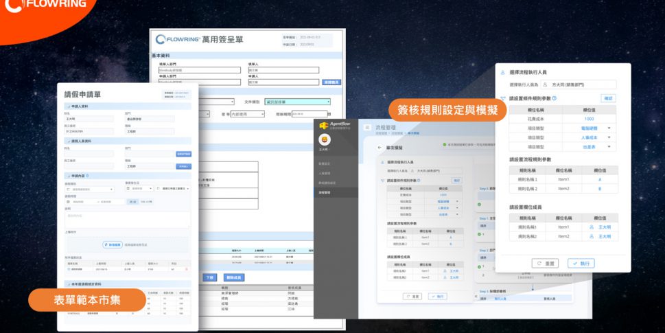Toggle the hamburger menu beside 流程管理 heading
Image resolution: width=665 pixels, height=333 pixels.
(x=368, y=127)
